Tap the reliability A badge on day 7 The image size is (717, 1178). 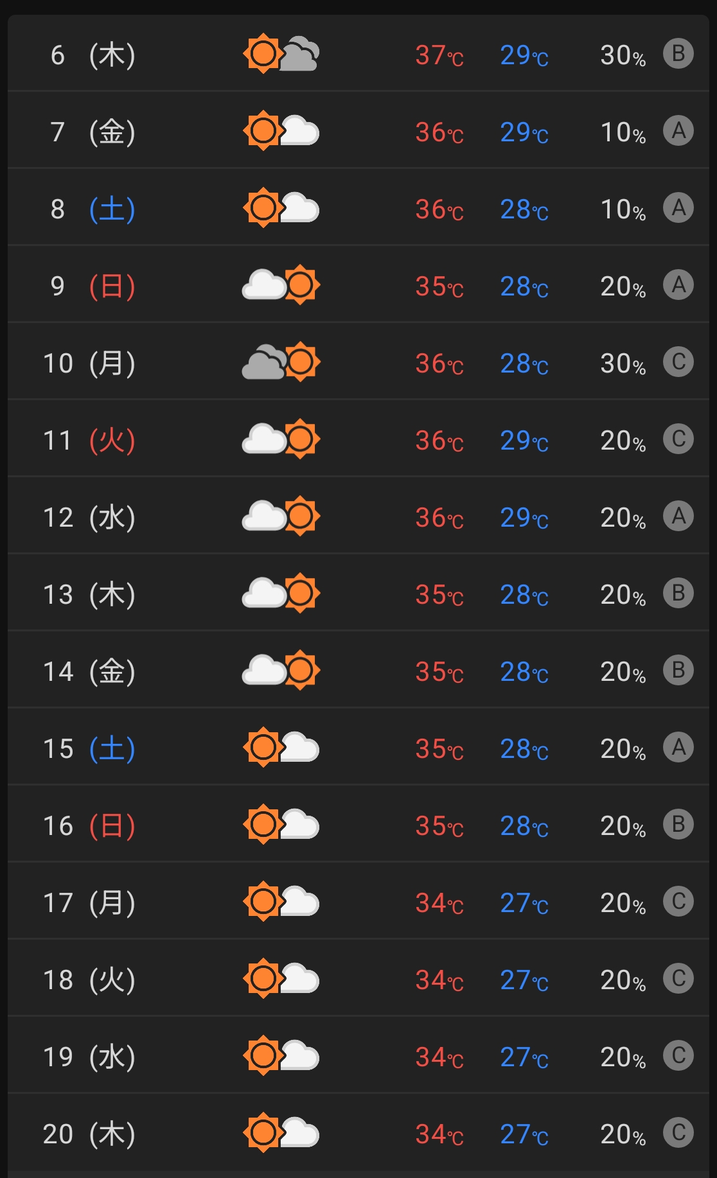click(x=678, y=130)
